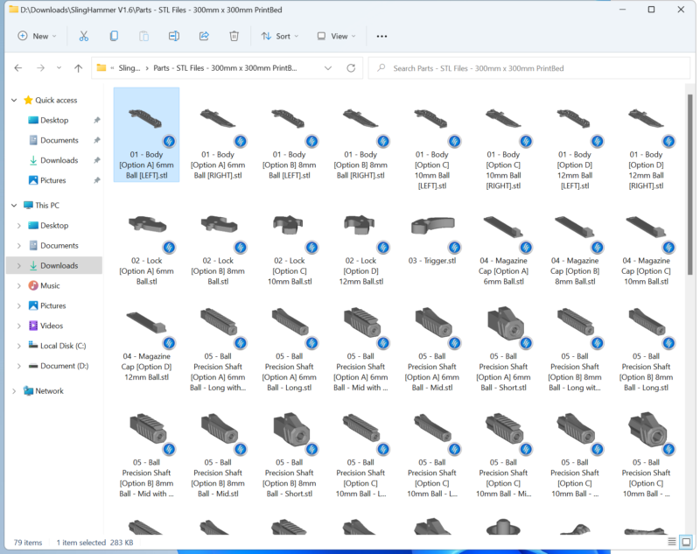Switch to details view layout icon
The width and height of the screenshot is (700, 554).
click(x=671, y=542)
